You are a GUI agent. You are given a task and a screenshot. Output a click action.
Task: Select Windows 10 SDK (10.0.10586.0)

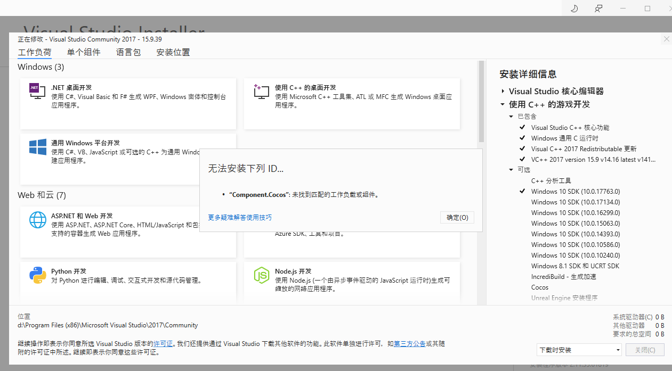pyautogui.click(x=576, y=244)
